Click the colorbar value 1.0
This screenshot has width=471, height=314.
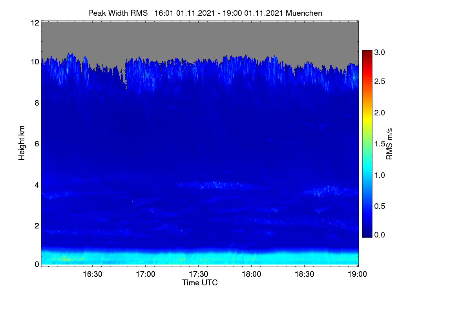tap(380, 175)
